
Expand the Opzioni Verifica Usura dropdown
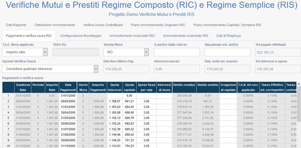pyautogui.click(x=50, y=69)
